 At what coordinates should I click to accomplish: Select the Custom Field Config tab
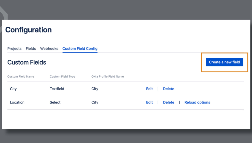[80, 48]
